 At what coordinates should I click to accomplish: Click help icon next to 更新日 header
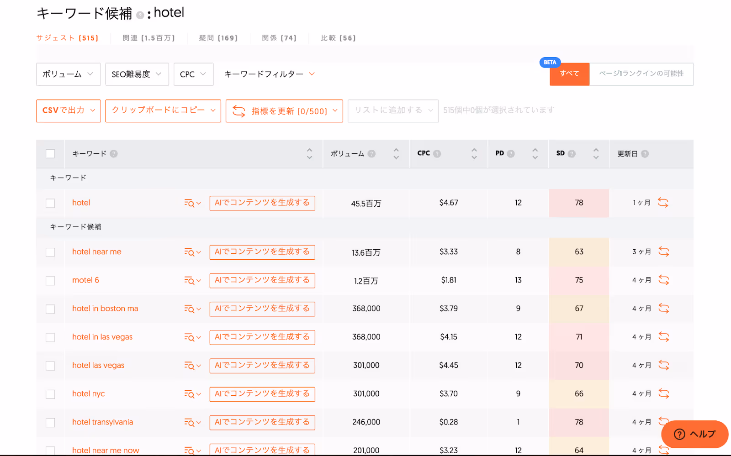pos(645,154)
